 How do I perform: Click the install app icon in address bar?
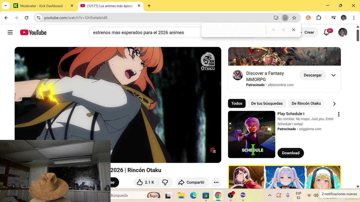(276, 18)
